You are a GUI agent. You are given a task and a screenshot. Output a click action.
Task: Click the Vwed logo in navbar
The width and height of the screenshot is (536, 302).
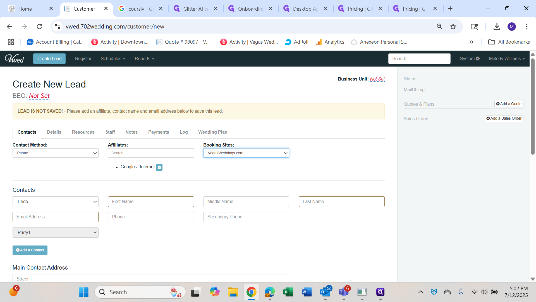coord(14,58)
